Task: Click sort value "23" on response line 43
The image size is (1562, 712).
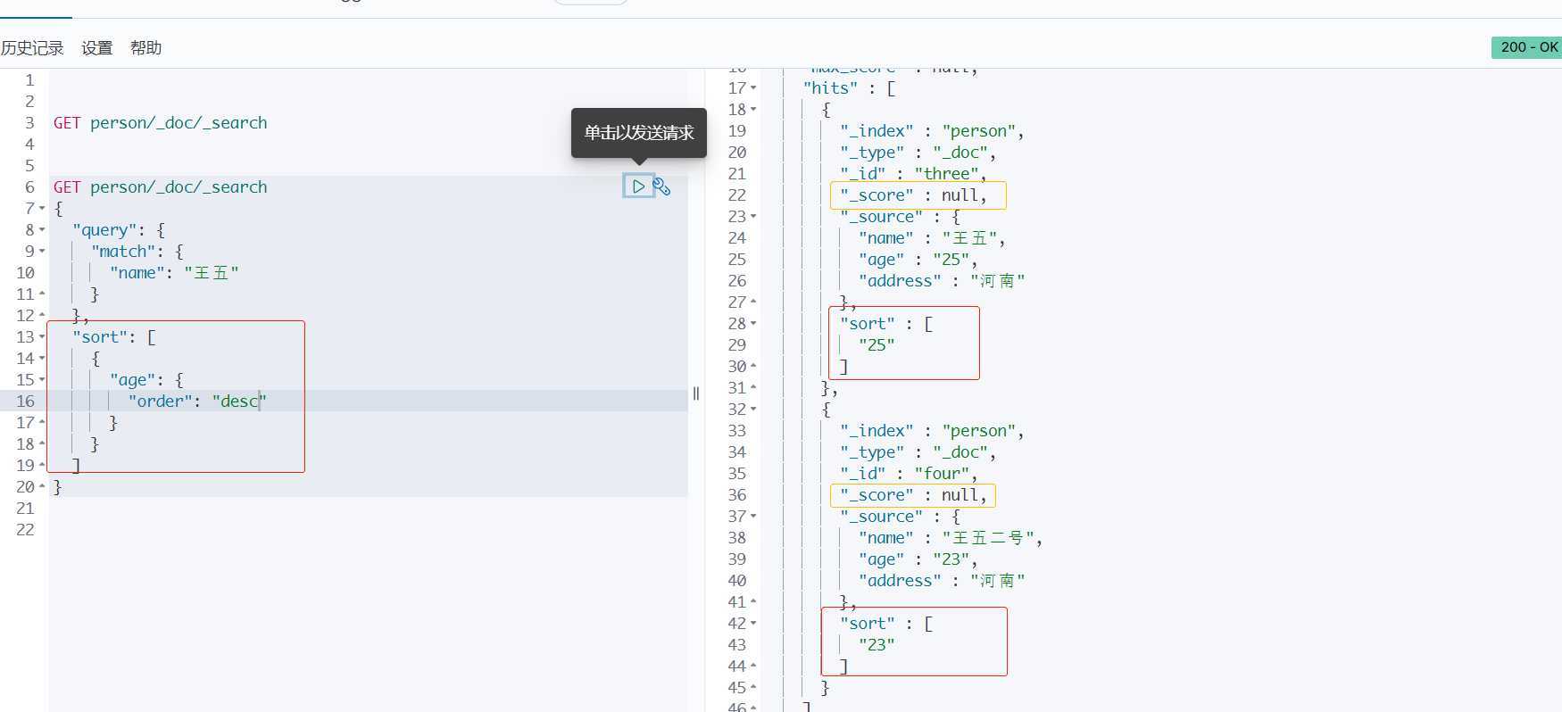Action: (877, 645)
